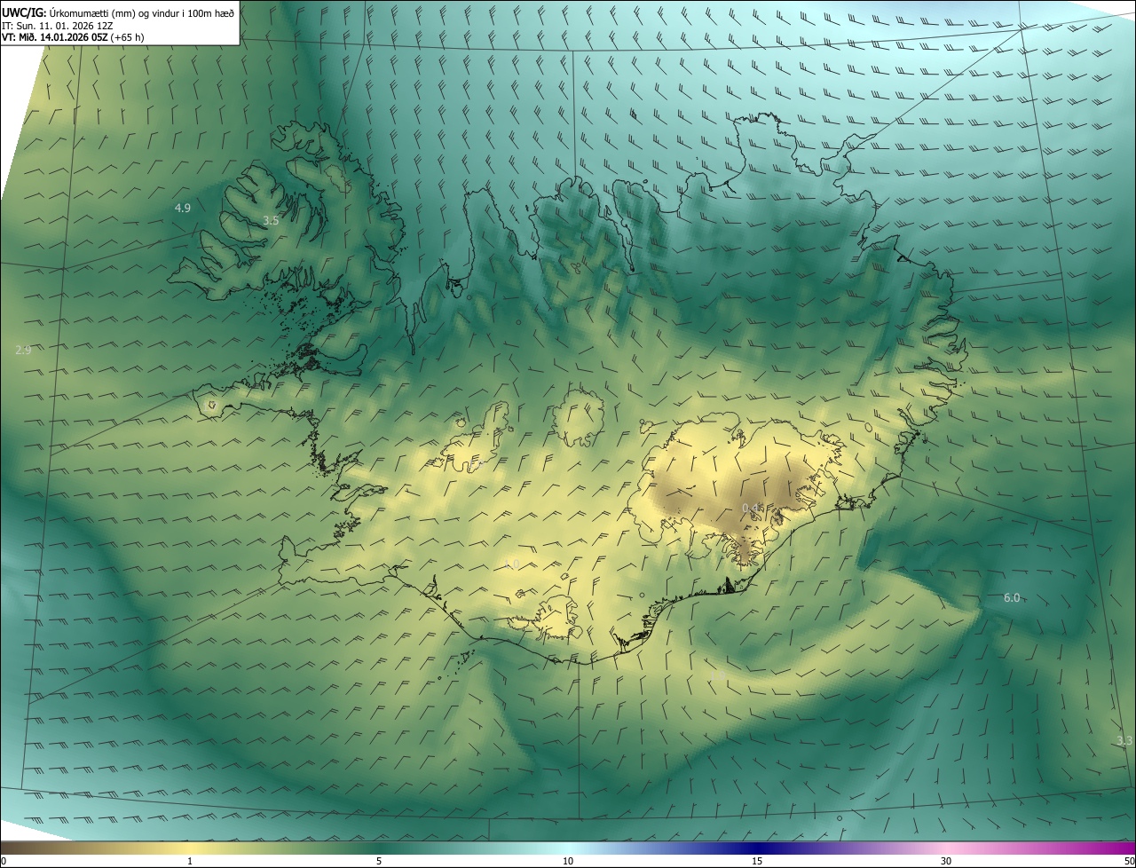
Task: Click the 1.0 value in south Iceland
Action: click(x=511, y=564)
